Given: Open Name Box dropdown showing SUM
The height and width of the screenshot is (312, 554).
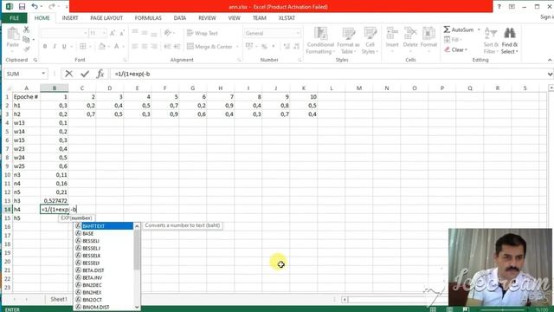Looking at the screenshot, I should coord(43,74).
